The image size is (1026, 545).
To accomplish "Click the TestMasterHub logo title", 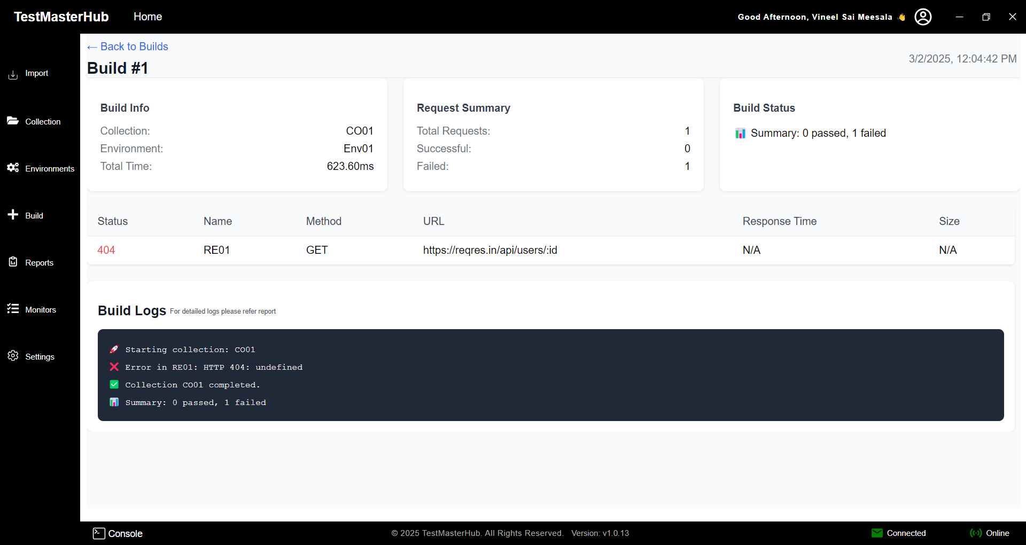I will [61, 17].
